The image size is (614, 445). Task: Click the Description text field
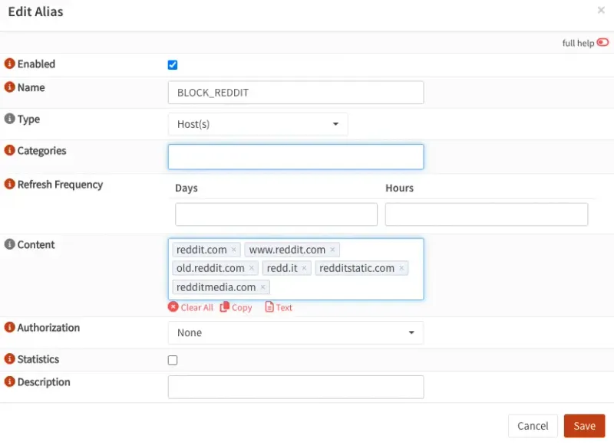click(x=295, y=387)
